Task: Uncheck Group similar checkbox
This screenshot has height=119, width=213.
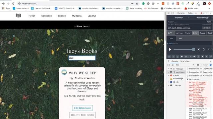Action: point(188,79)
